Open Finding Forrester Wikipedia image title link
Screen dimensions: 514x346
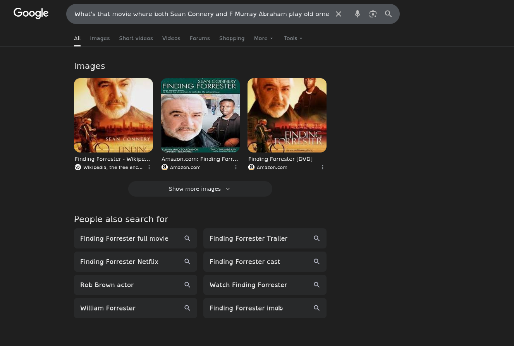click(x=112, y=159)
